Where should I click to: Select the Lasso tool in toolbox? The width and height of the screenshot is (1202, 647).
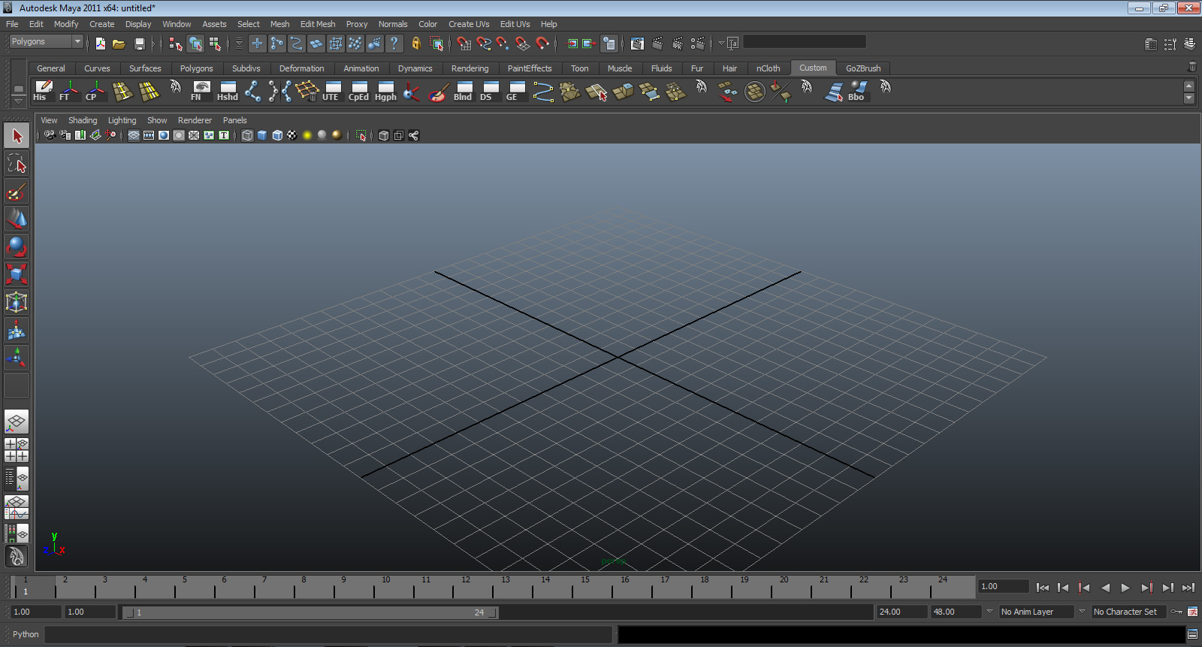coord(17,164)
